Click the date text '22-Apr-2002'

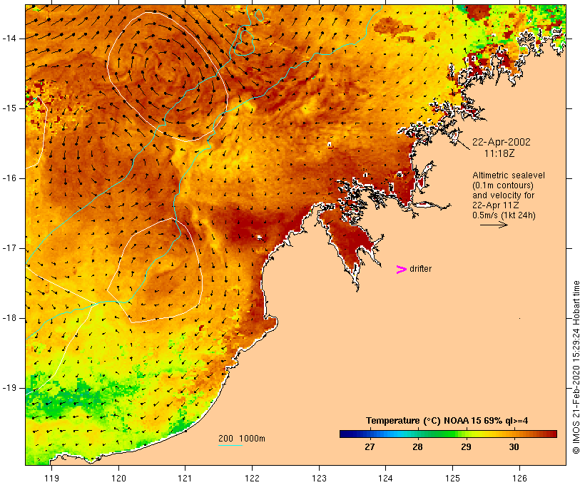coord(501,142)
